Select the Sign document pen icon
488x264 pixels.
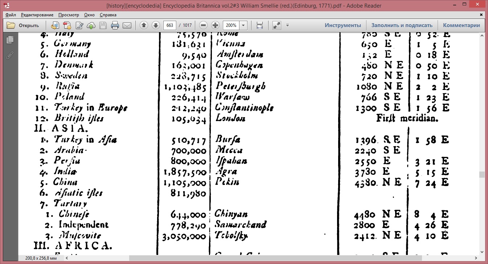(79, 25)
